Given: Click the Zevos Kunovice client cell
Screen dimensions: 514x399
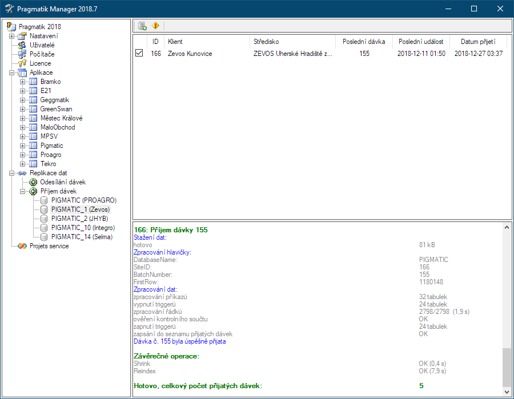Looking at the screenshot, I should [x=190, y=54].
